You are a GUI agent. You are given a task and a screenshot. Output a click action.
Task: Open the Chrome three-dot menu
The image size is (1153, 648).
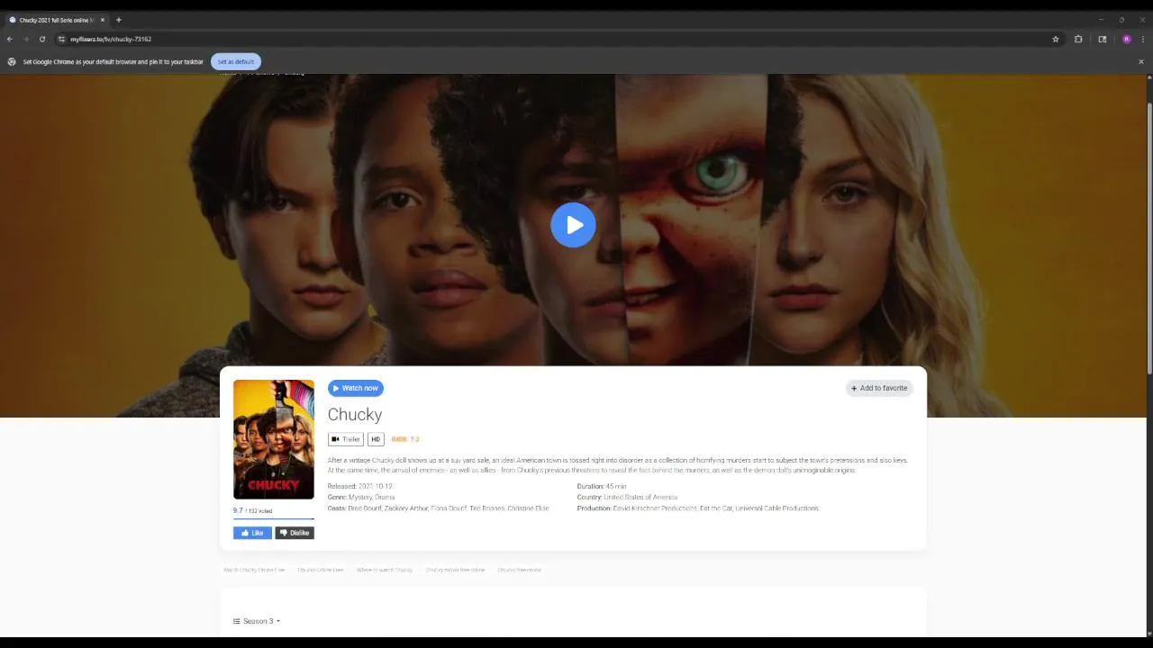pyautogui.click(x=1143, y=39)
